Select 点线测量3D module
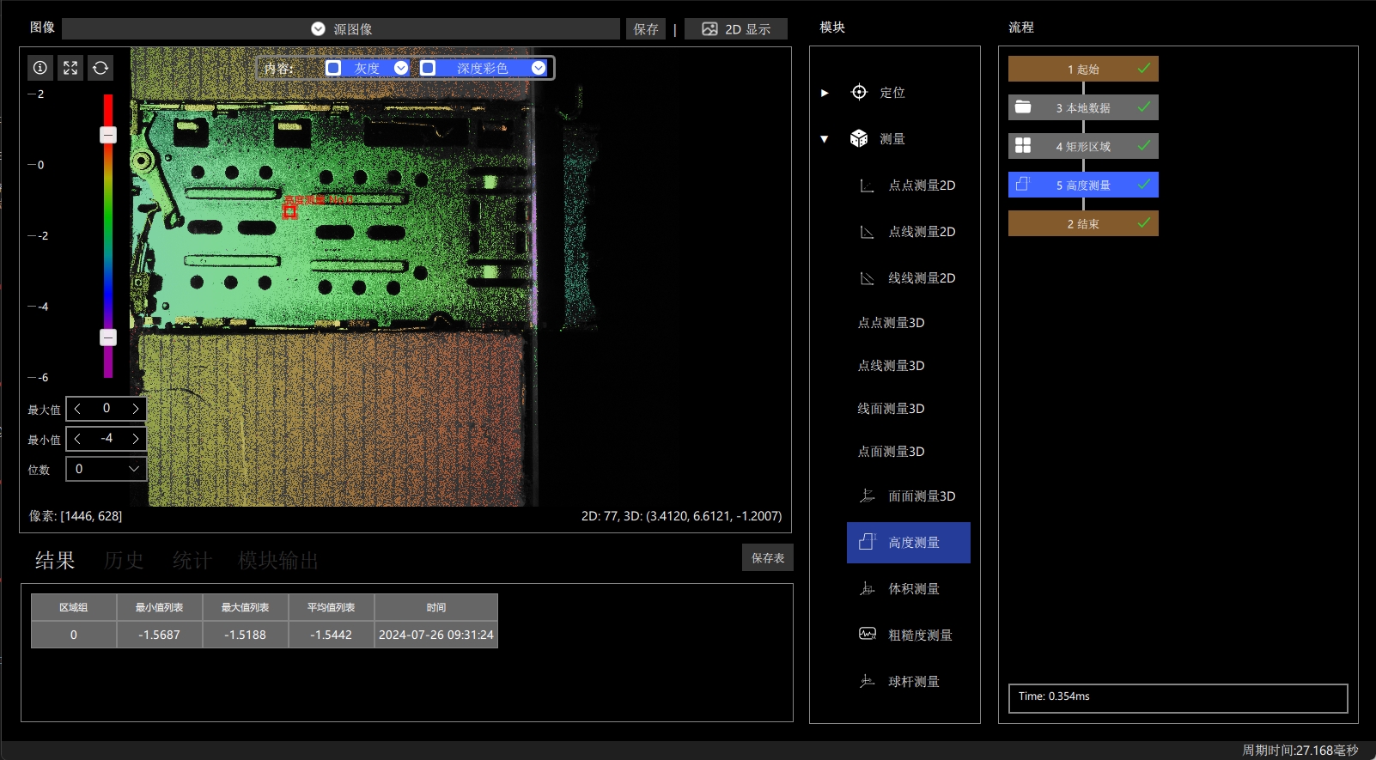 click(x=891, y=366)
